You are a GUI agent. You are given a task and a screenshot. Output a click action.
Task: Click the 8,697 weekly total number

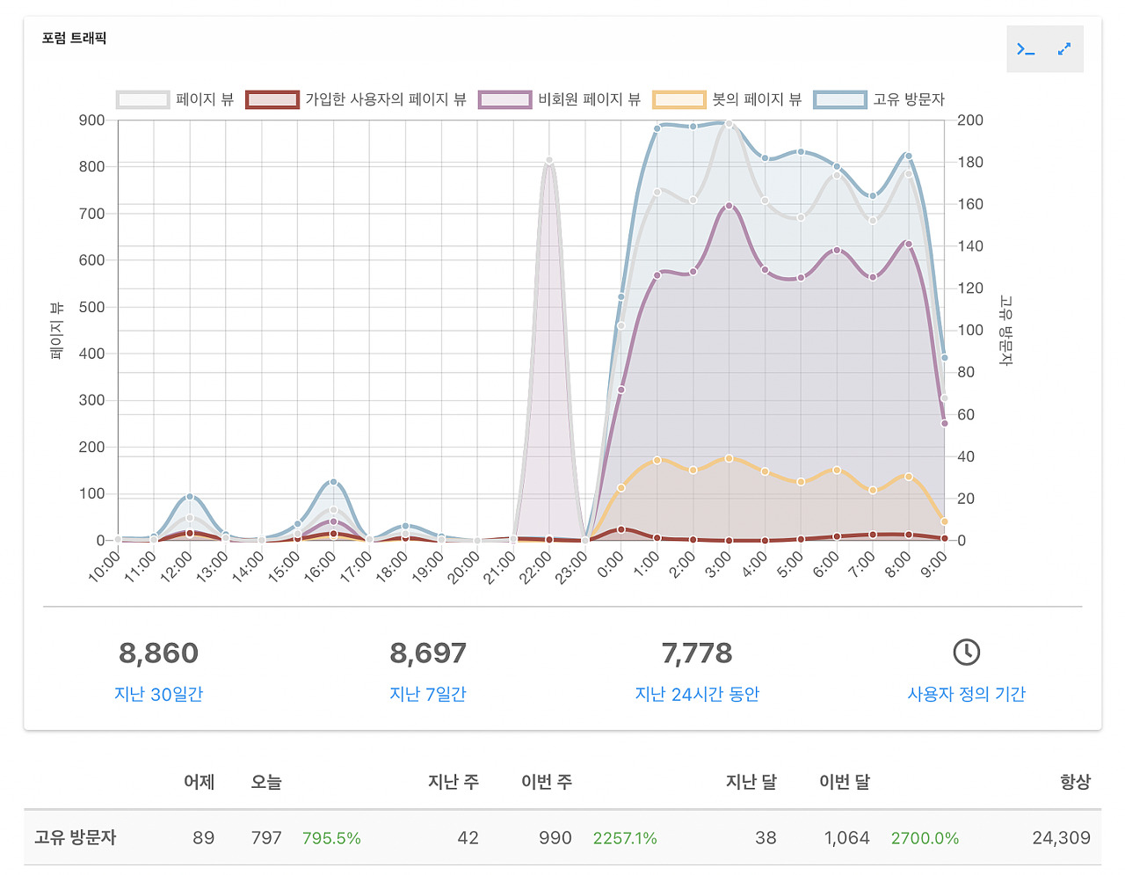428,653
